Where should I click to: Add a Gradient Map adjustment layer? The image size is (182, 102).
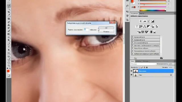(151, 32)
